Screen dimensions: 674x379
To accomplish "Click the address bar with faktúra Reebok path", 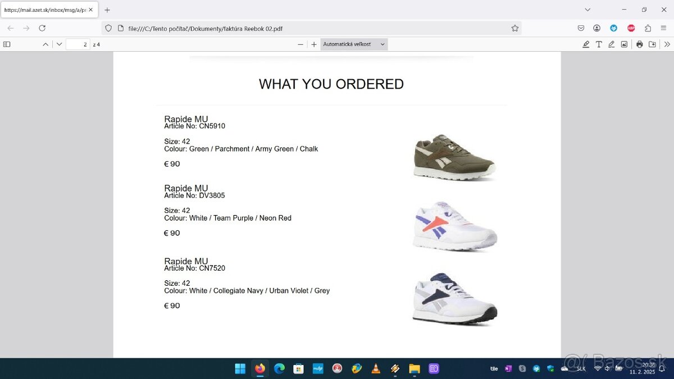I will click(312, 28).
